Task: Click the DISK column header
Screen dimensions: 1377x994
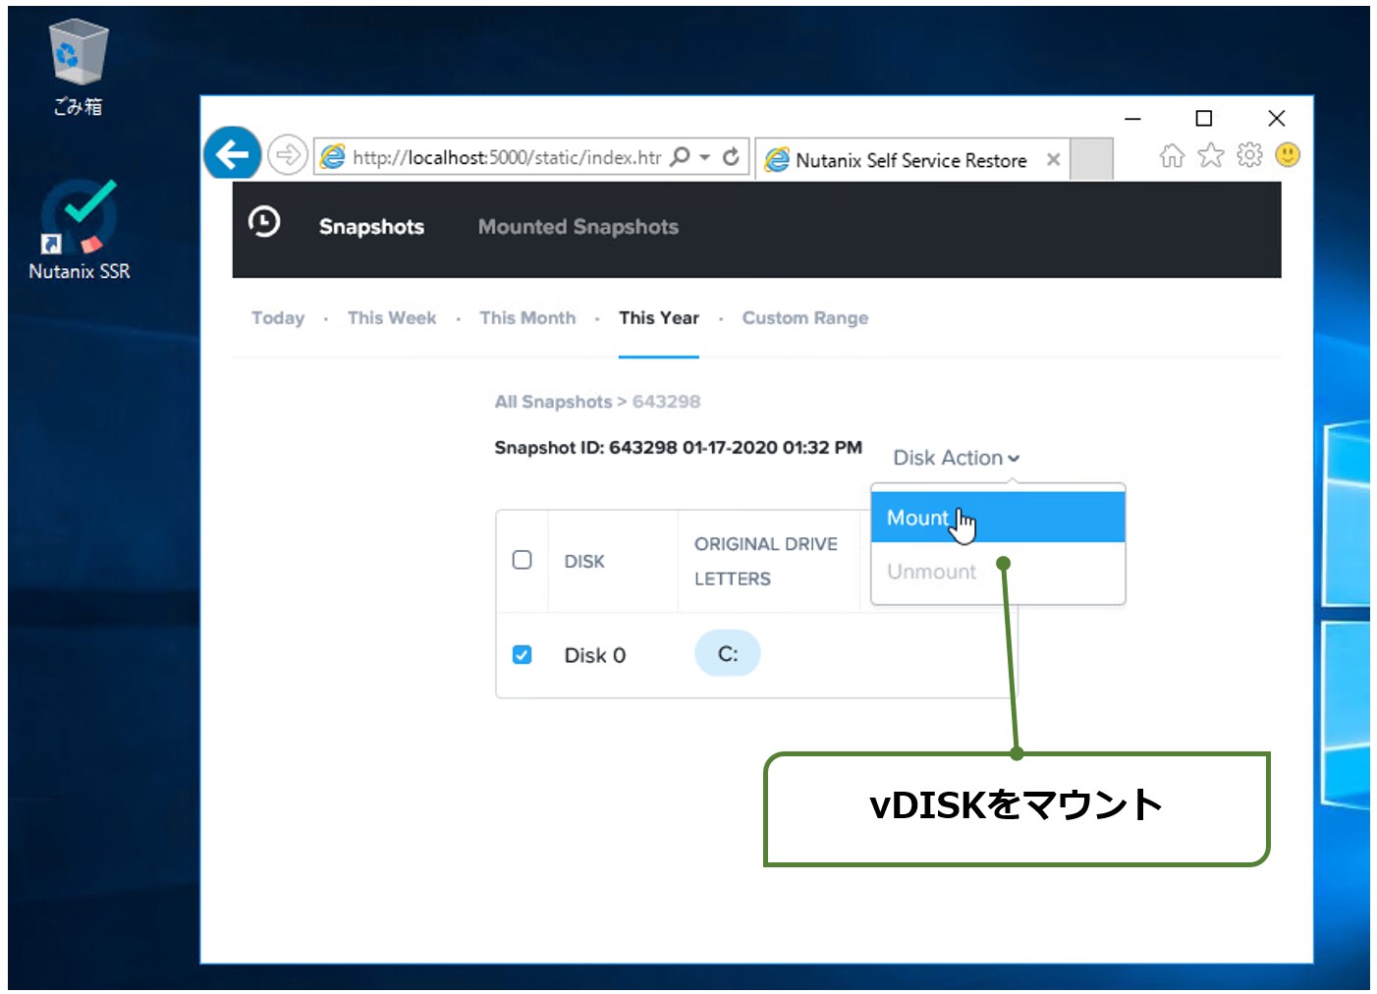Action: click(584, 562)
